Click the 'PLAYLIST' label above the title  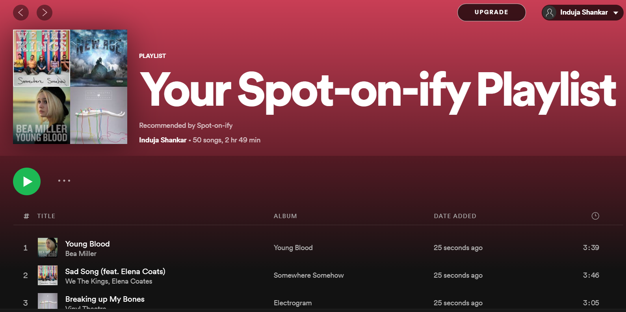(x=152, y=56)
